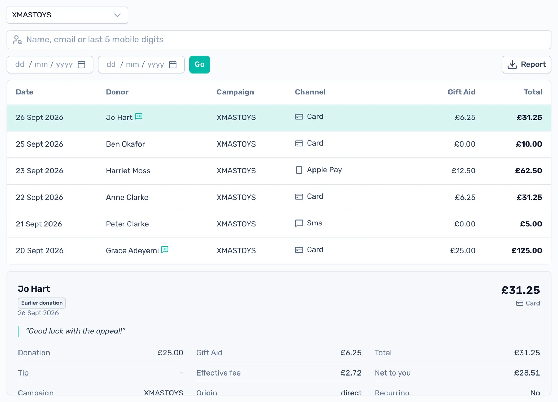This screenshot has width=558, height=402.
Task: Open Jo Hart's message icon
Action: (x=138, y=116)
